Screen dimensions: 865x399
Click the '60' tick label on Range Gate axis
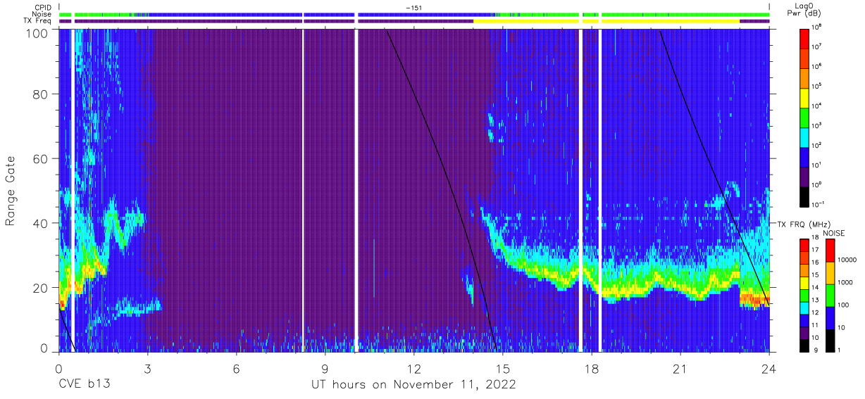40,158
